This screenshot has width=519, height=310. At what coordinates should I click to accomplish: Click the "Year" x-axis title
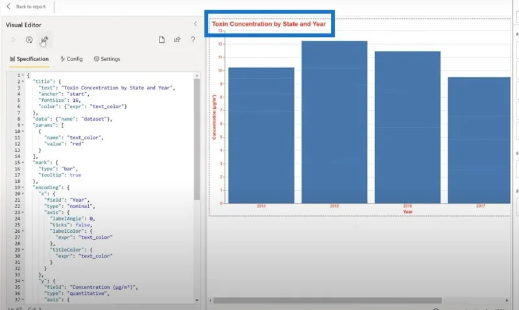408,211
